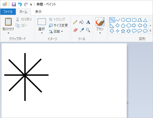Select the Line shape

[x=112, y=20]
